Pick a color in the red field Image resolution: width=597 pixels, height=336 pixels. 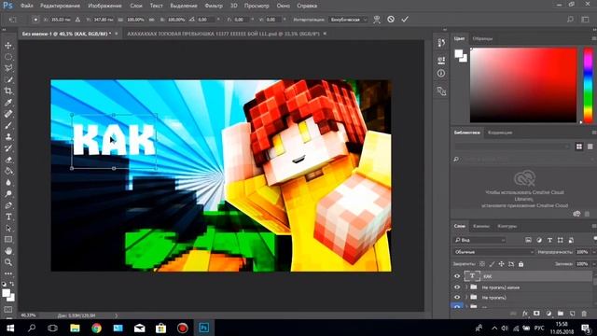tap(523, 85)
